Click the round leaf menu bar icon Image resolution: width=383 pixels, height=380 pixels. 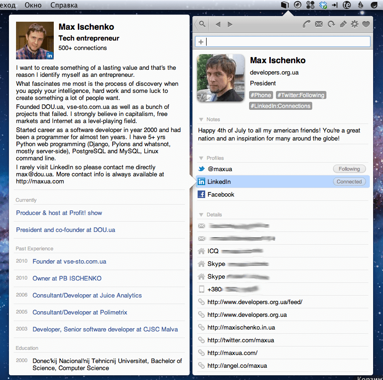point(374,5)
